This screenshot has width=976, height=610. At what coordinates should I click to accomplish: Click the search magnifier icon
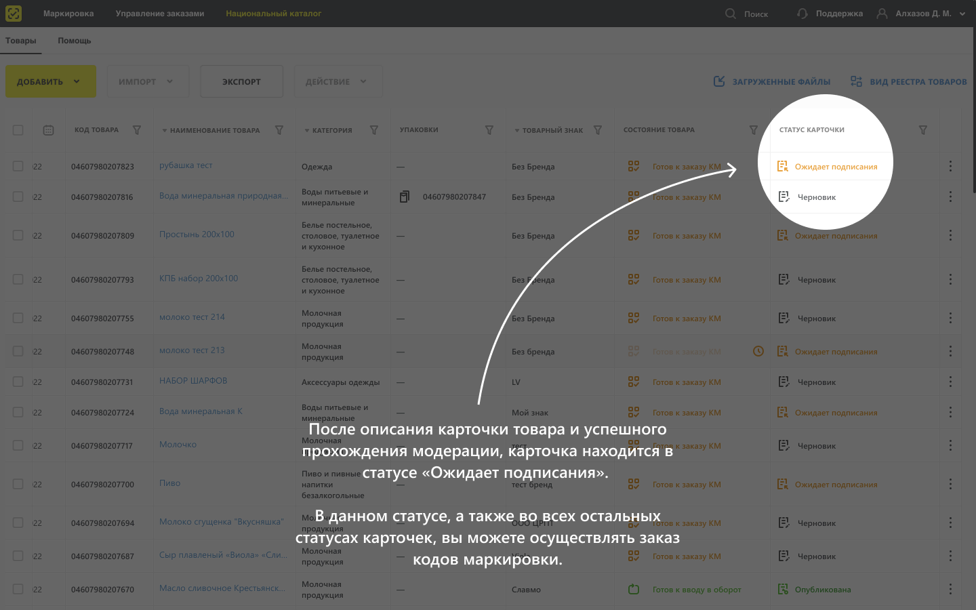731,14
